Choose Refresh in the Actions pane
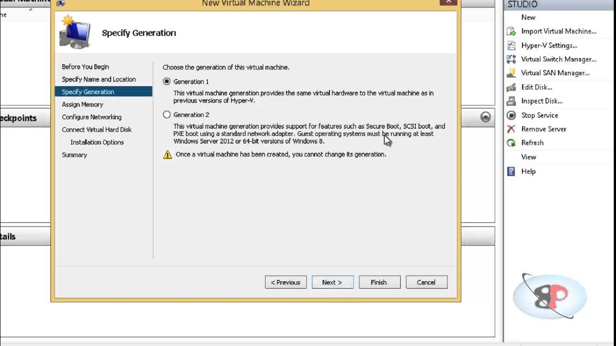The width and height of the screenshot is (616, 346). click(x=532, y=143)
